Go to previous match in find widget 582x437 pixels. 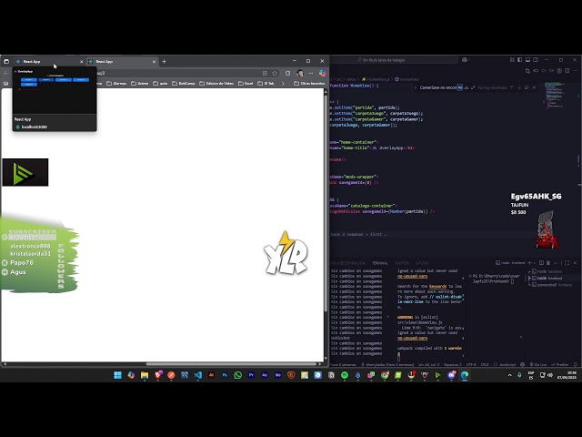point(512,87)
